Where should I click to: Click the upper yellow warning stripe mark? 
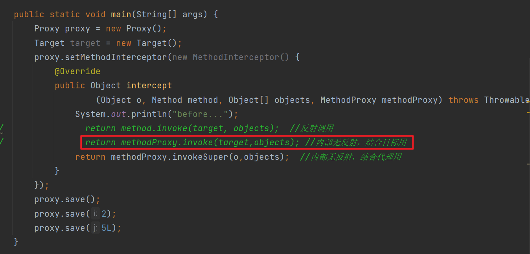pyautogui.click(x=528, y=113)
